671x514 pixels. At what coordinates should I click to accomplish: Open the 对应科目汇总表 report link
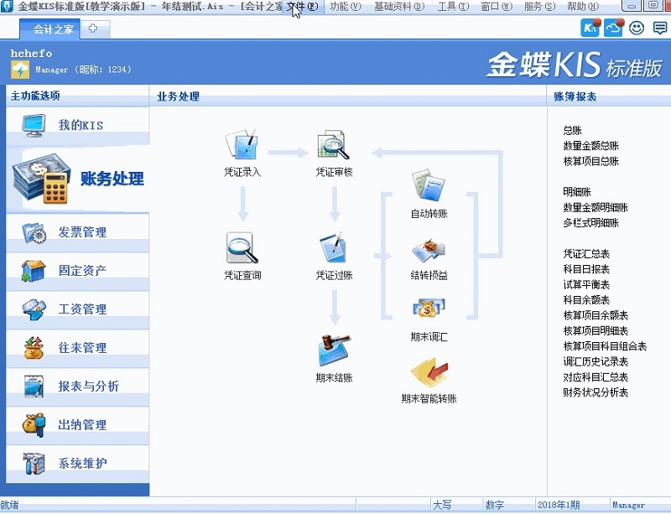tap(596, 377)
